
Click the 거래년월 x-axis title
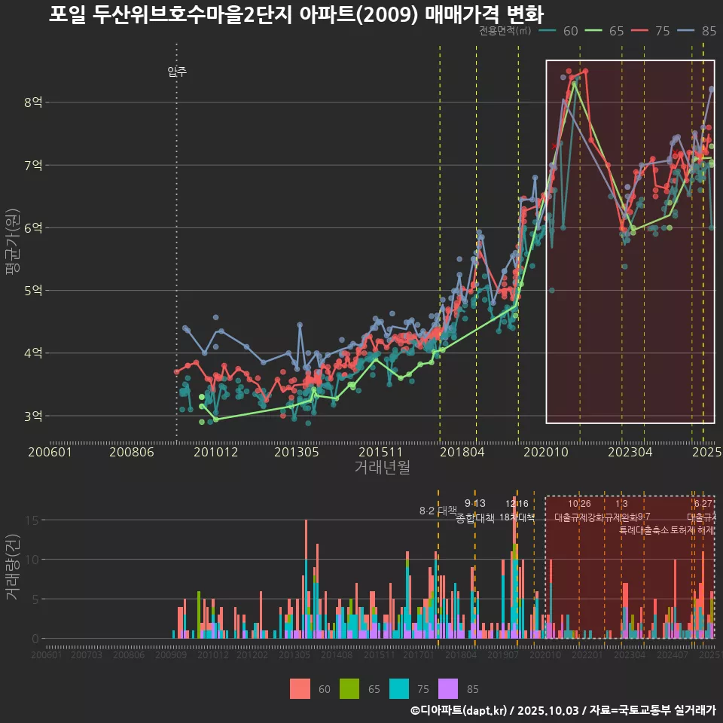tap(383, 468)
